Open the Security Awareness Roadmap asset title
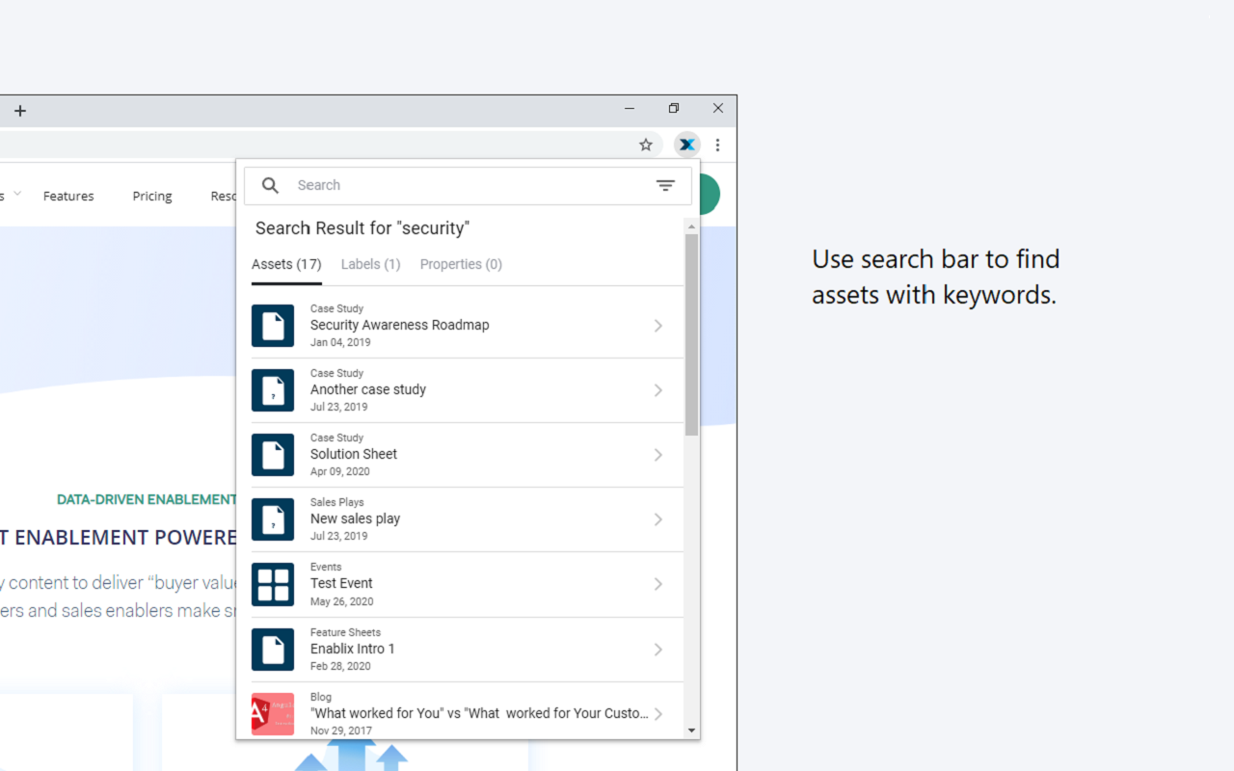This screenshot has height=771, width=1234. [x=400, y=325]
